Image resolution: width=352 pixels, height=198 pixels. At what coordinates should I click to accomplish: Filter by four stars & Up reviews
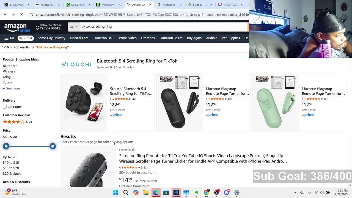point(17,122)
